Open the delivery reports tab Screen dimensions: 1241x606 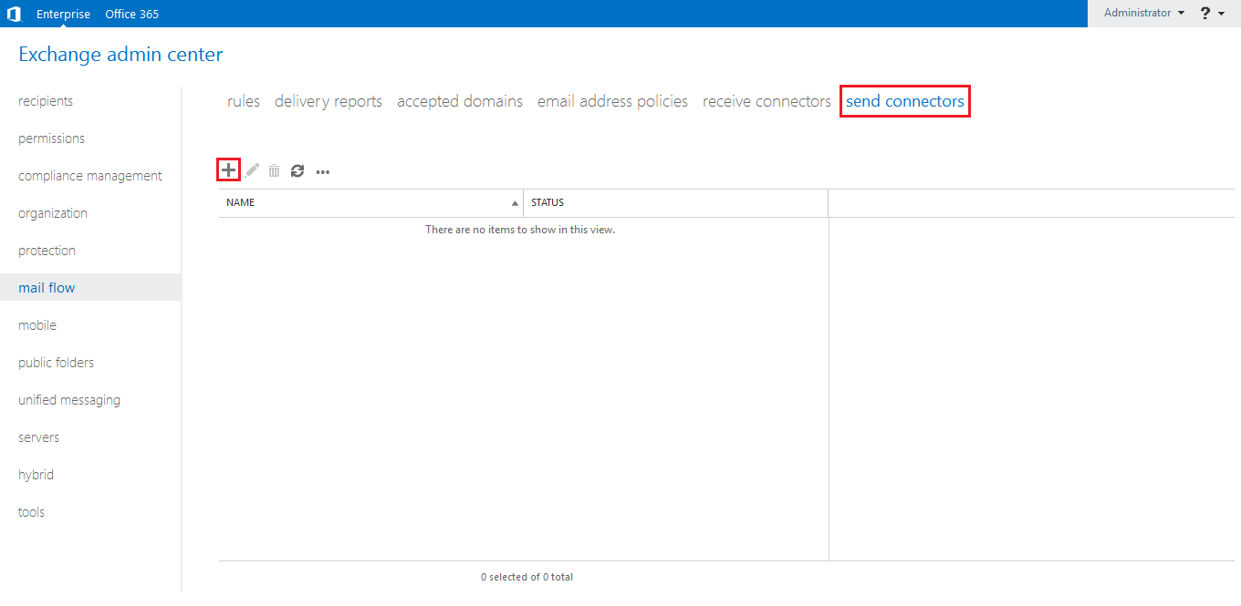pyautogui.click(x=328, y=101)
